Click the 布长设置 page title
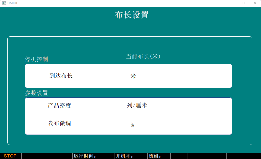 tap(132, 15)
